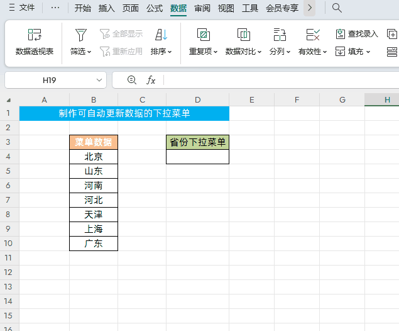Click the 填充 fill icon
The image size is (399, 331).
click(x=340, y=52)
